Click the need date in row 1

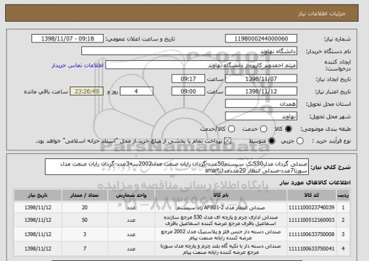pos(38,208)
